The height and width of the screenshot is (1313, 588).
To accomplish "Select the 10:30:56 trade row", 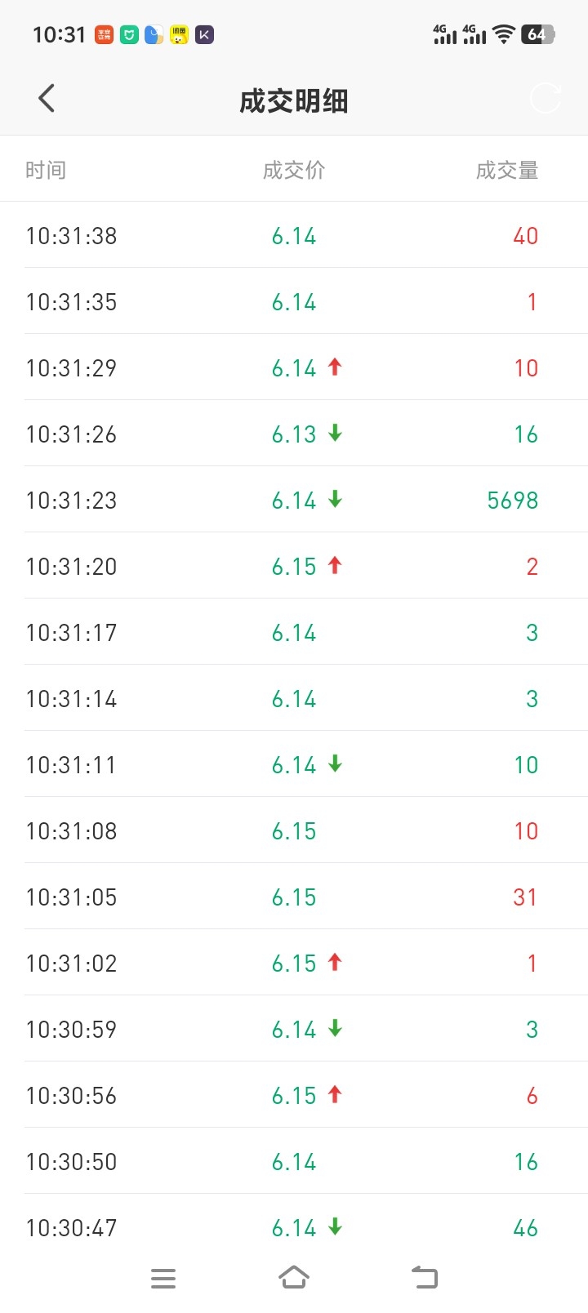I will pos(294,1095).
